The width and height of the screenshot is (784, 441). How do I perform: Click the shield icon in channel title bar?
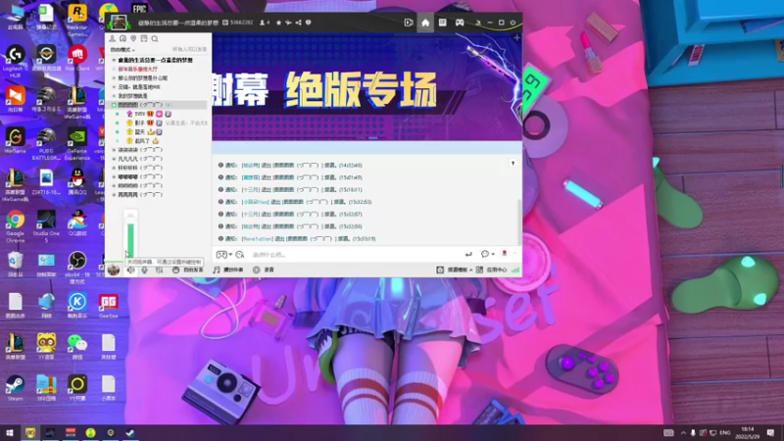pyautogui.click(x=308, y=23)
